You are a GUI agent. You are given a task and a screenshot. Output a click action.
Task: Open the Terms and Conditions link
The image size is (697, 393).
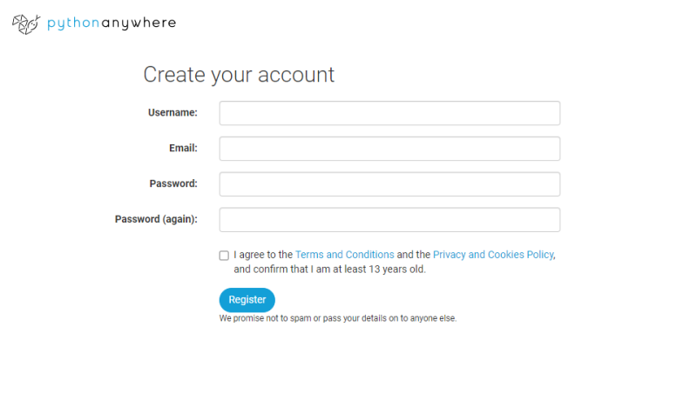coord(344,255)
